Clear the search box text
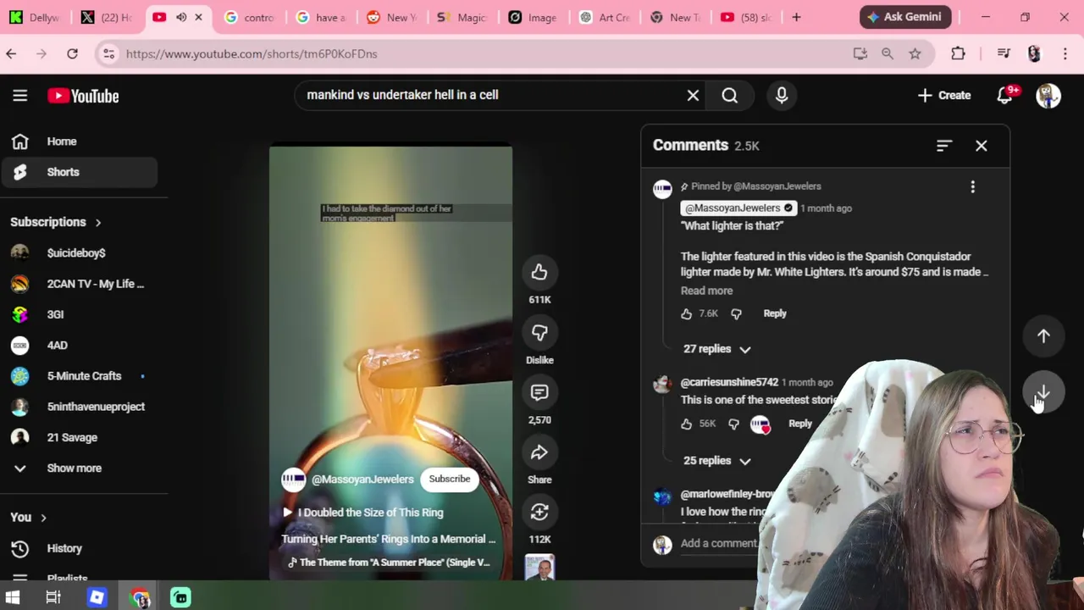 coord(693,95)
